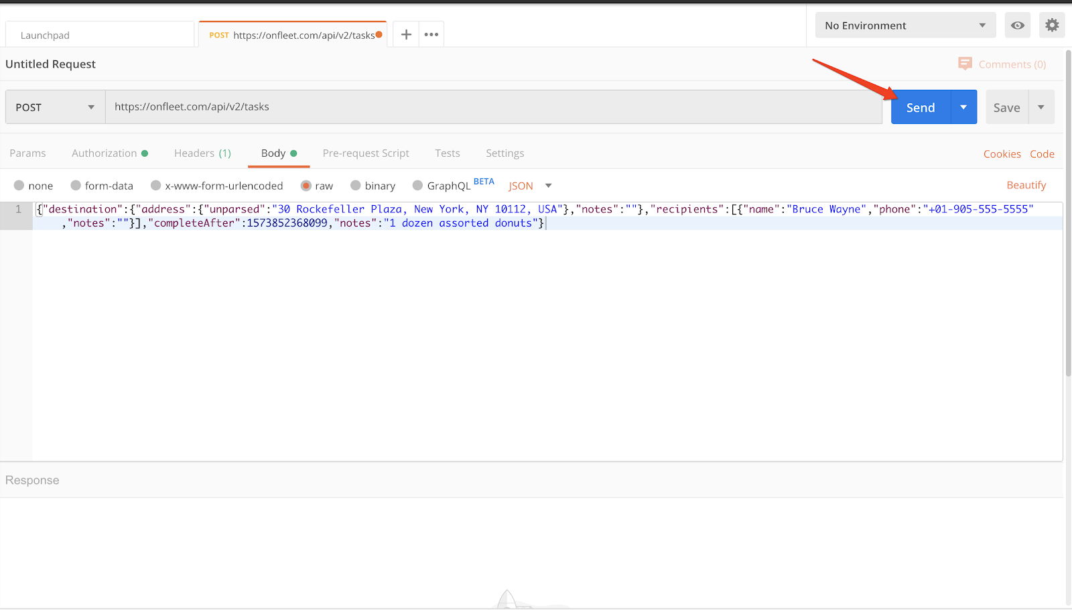The width and height of the screenshot is (1072, 610).
Task: Close the POST tasks tab via orange dot
Action: click(379, 35)
